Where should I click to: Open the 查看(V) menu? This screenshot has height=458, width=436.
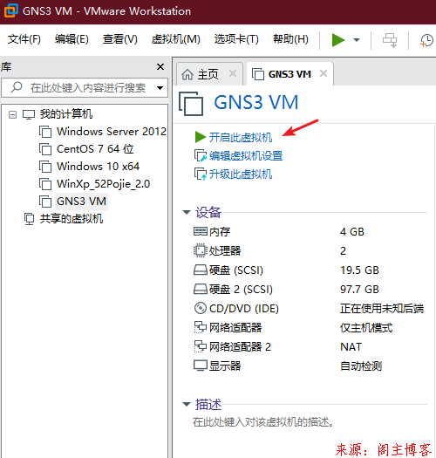[119, 39]
